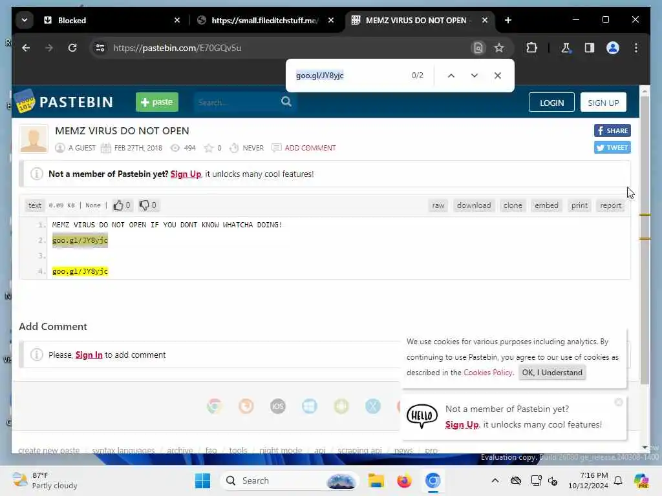Click the star rating icon
The image size is (662, 496).
pyautogui.click(x=209, y=148)
